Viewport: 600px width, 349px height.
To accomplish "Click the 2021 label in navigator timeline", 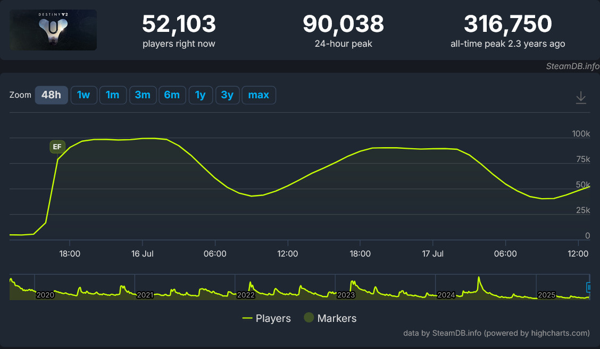I will (145, 295).
